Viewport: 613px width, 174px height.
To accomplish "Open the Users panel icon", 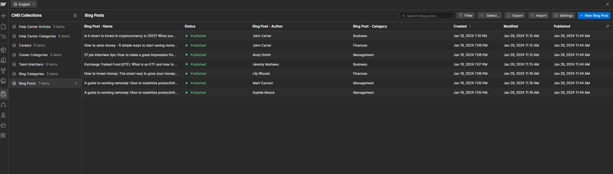I will (3, 115).
